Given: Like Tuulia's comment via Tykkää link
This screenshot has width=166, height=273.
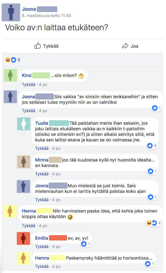Looking at the screenshot, I should (x=42, y=148).
